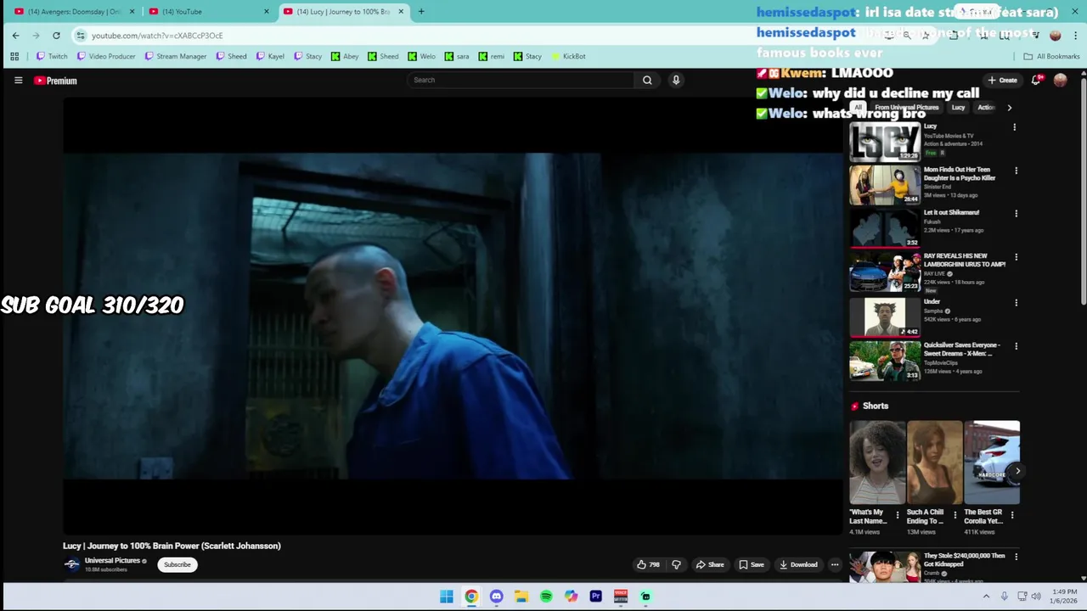Open Premiere Pro from the taskbar
Image resolution: width=1087 pixels, height=611 pixels.
coord(596,597)
